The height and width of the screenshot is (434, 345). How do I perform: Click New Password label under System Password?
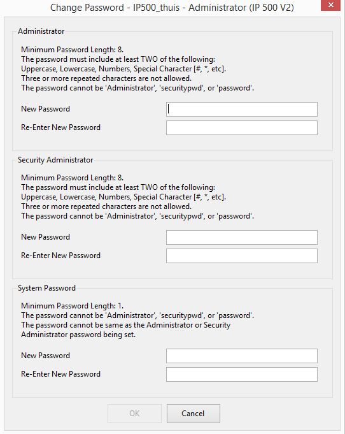(46, 356)
